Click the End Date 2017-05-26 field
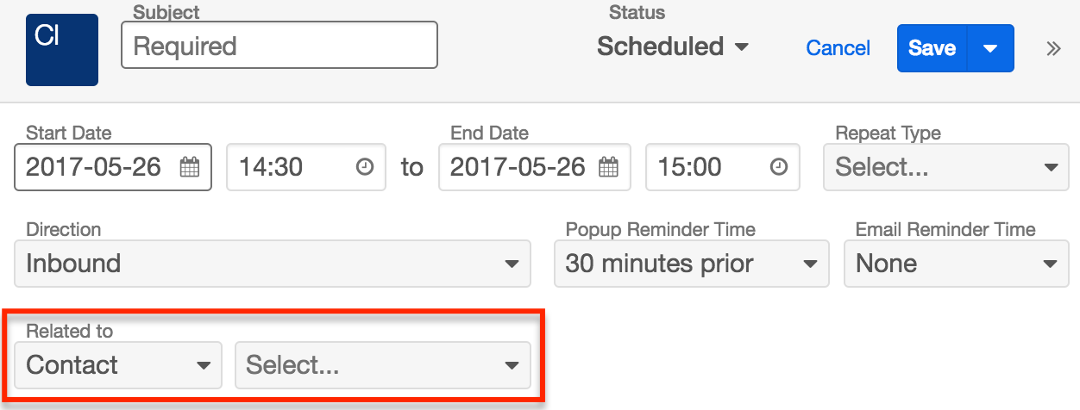The width and height of the screenshot is (1080, 410). click(518, 167)
